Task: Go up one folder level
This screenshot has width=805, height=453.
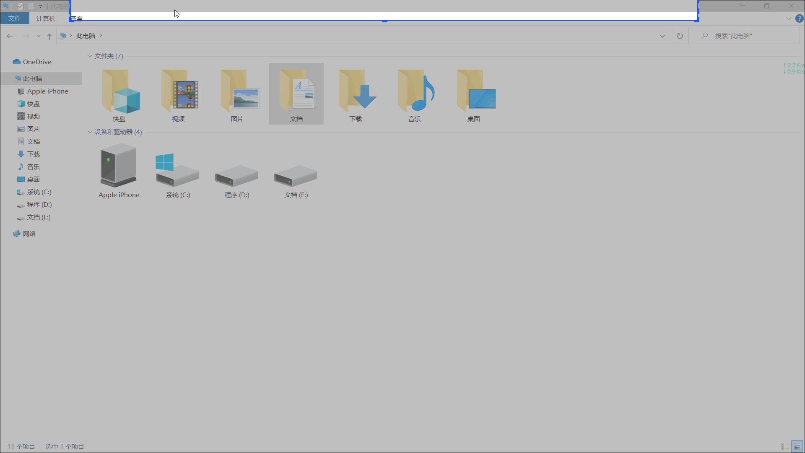Action: [49, 36]
